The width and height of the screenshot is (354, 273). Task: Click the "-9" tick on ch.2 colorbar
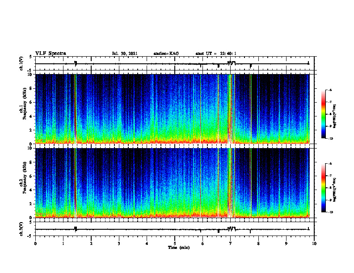point(330,200)
